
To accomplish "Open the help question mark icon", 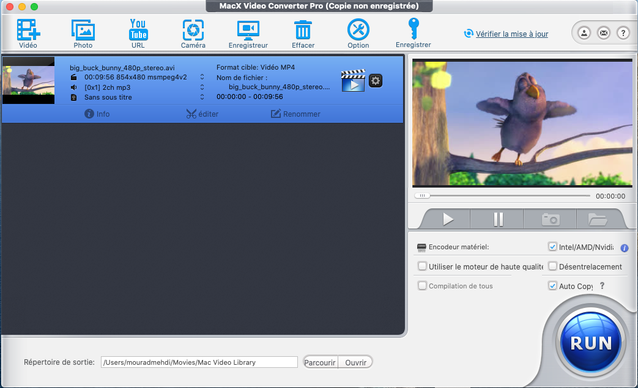I will [623, 33].
